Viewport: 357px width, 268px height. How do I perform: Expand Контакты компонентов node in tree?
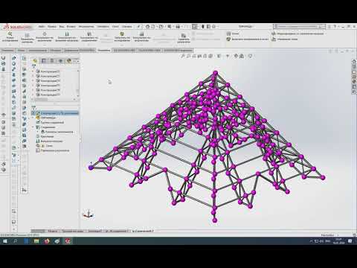(38, 132)
